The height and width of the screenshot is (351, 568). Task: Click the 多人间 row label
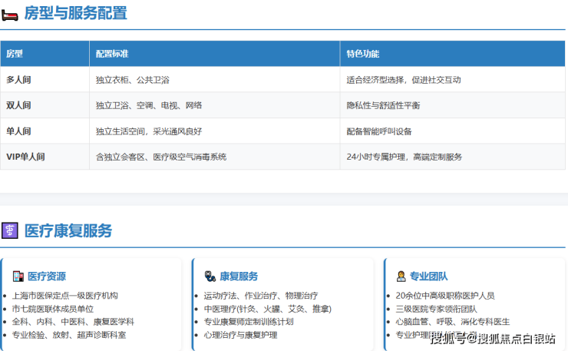tap(18, 79)
